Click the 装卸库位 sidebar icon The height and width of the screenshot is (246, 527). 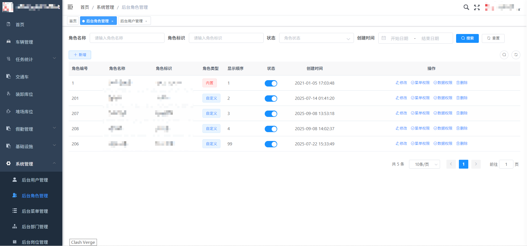point(9,94)
